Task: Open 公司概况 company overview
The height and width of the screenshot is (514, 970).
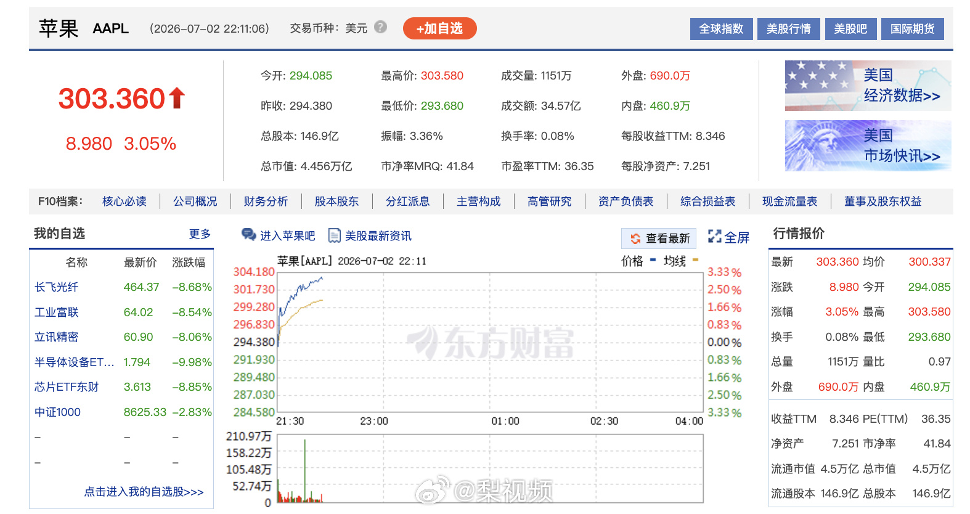Action: click(x=195, y=202)
